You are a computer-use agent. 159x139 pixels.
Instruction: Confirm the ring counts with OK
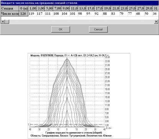[x=61, y=30]
